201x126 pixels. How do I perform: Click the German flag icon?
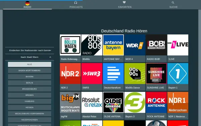click(27, 3)
